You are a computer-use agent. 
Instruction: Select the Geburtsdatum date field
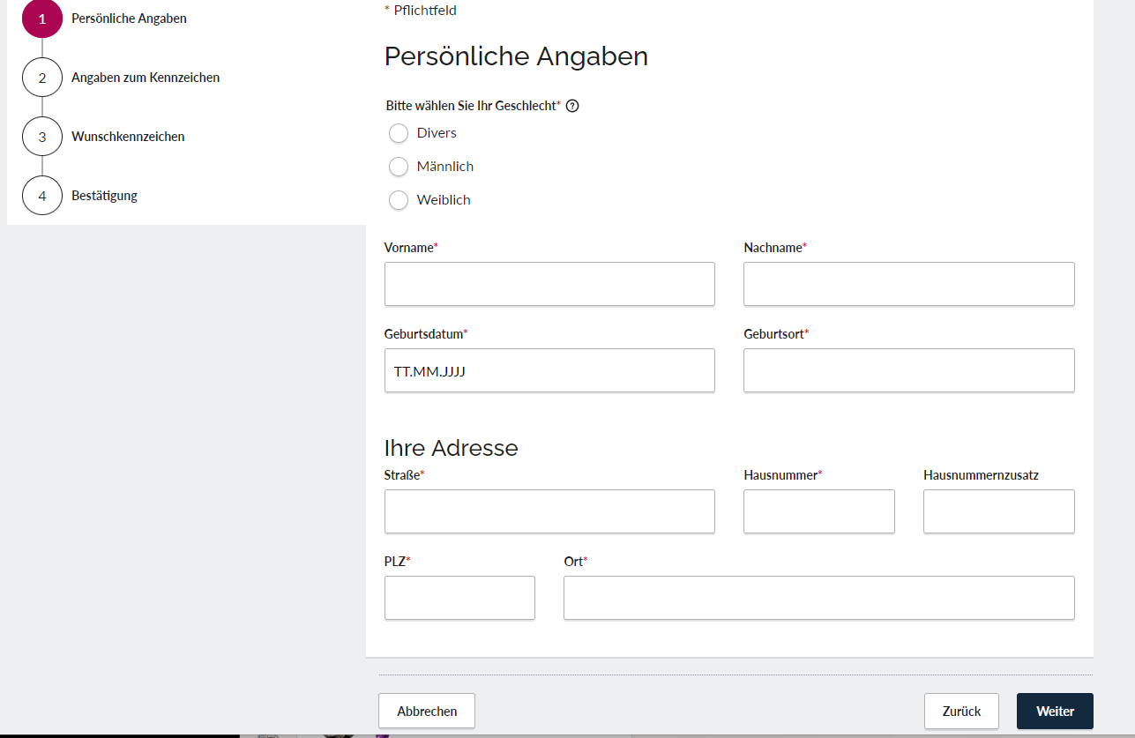549,370
